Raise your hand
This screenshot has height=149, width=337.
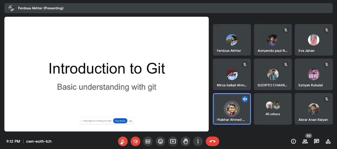[185, 141]
